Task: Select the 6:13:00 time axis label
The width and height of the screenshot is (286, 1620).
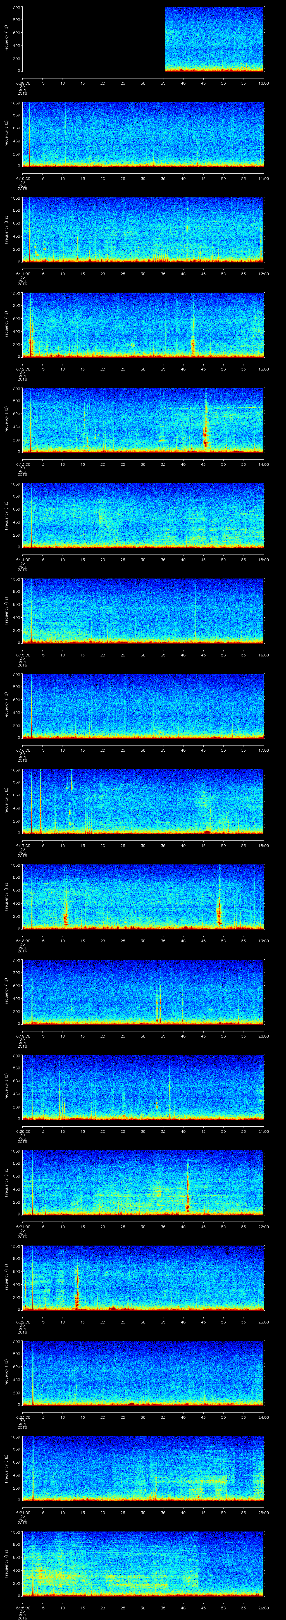Action: [x=23, y=465]
